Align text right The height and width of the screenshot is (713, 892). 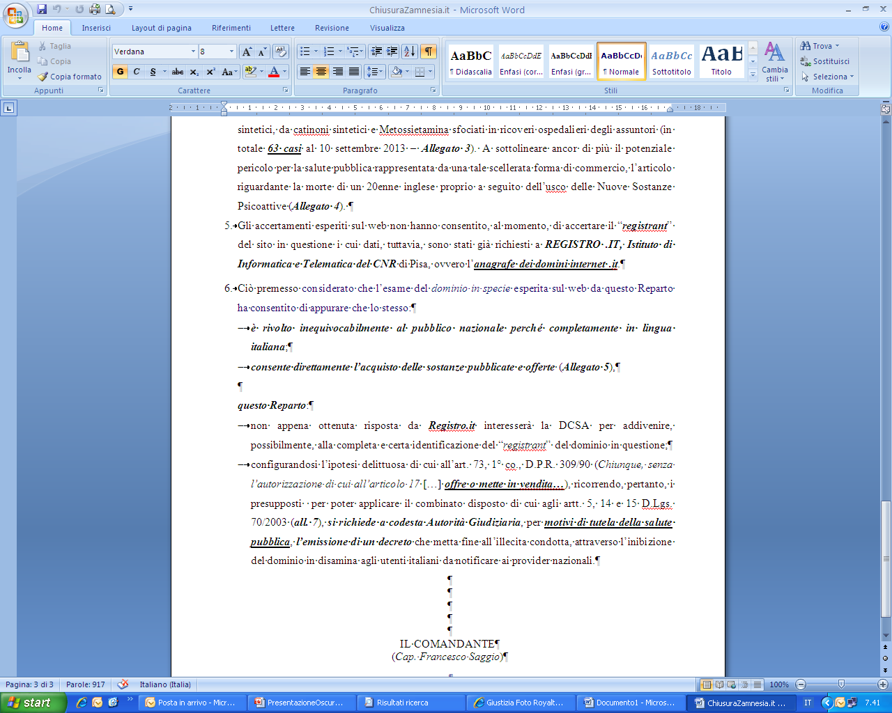tap(338, 72)
